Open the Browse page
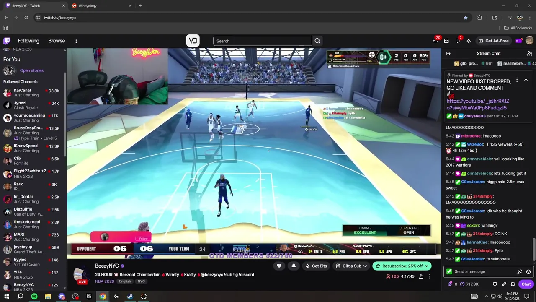The width and height of the screenshot is (536, 302). [57, 41]
